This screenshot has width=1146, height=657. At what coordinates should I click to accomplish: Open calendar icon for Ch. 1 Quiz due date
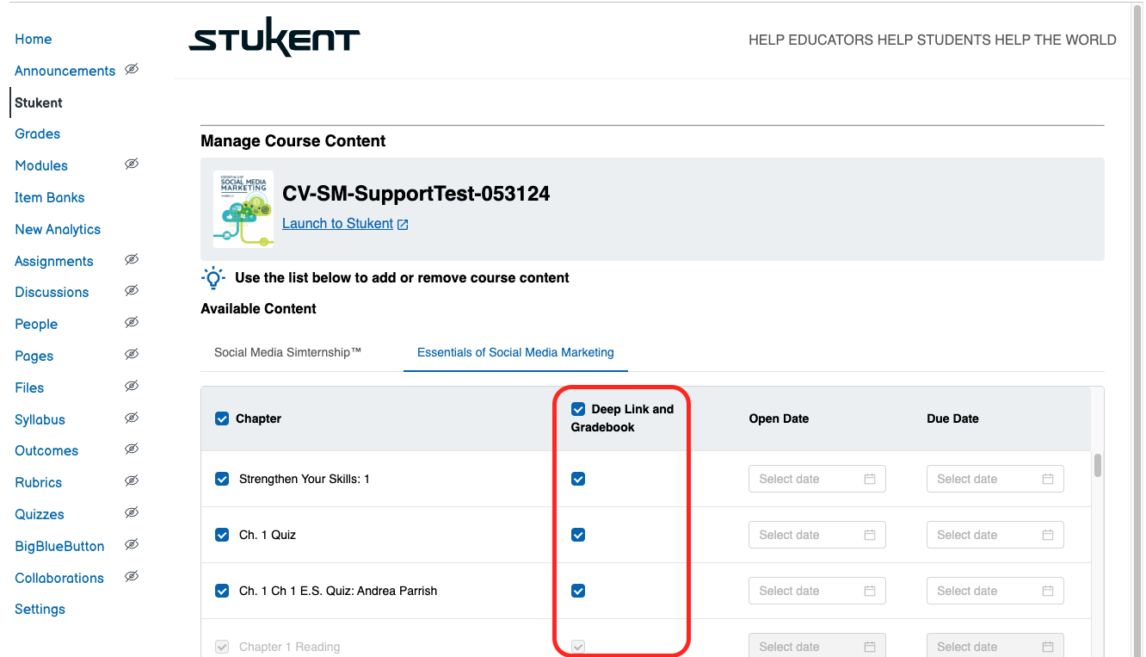(1048, 535)
